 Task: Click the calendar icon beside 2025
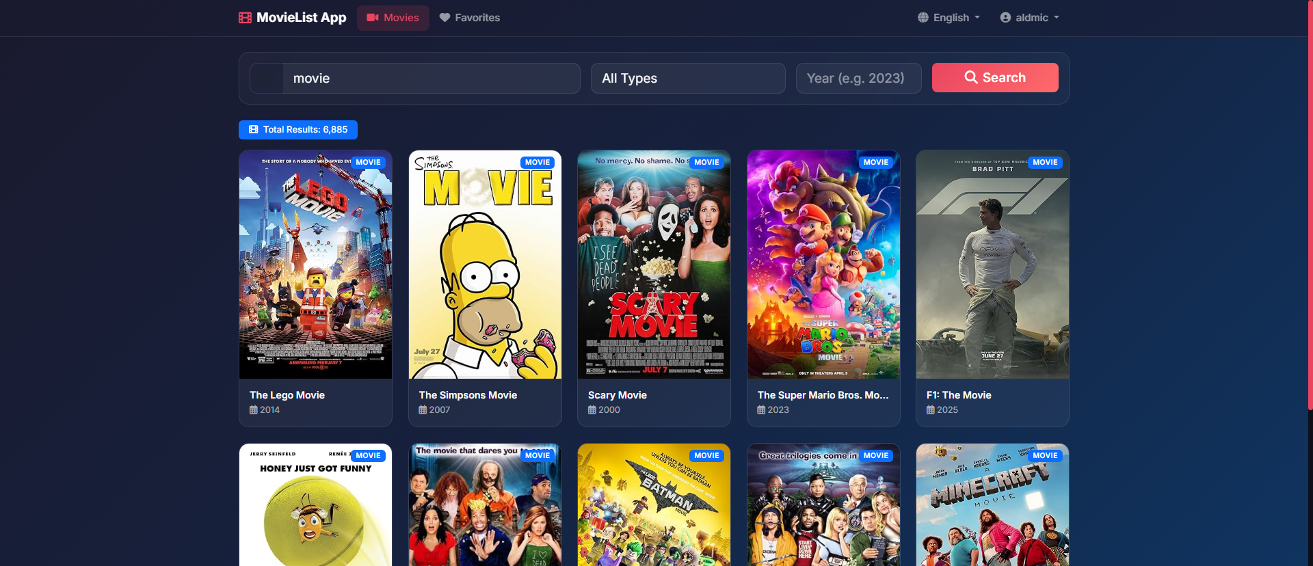pyautogui.click(x=931, y=410)
